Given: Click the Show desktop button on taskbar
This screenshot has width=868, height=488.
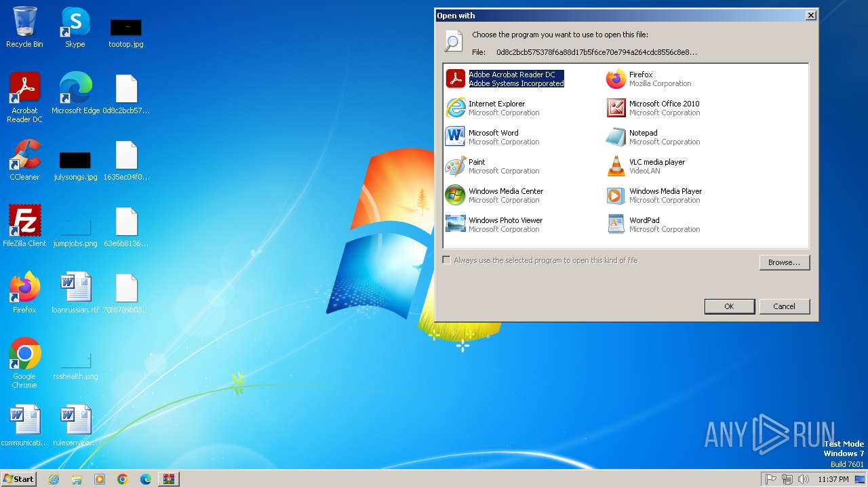Looking at the screenshot, I should point(861,479).
